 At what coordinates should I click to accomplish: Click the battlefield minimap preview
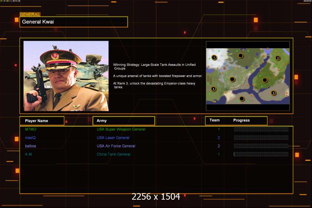248,76
